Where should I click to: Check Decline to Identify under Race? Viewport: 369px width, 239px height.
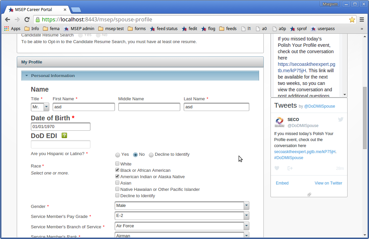[x=117, y=195]
